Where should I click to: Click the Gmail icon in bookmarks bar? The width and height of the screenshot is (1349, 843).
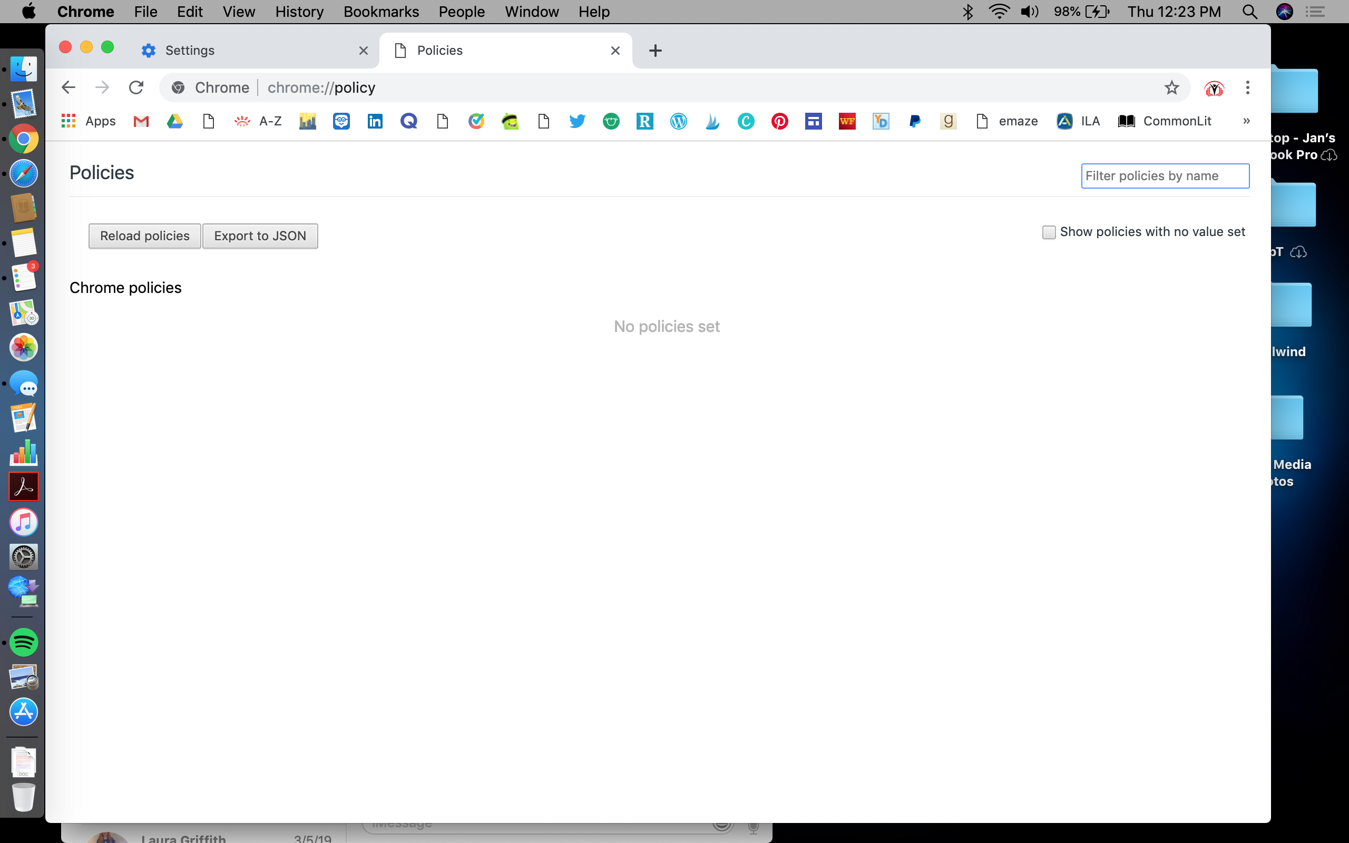140,121
